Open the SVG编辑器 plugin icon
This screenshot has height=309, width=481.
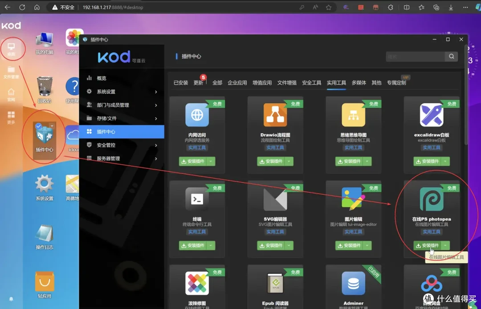click(275, 199)
